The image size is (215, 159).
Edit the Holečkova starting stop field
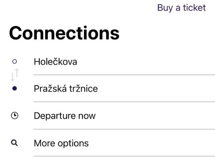124,61
